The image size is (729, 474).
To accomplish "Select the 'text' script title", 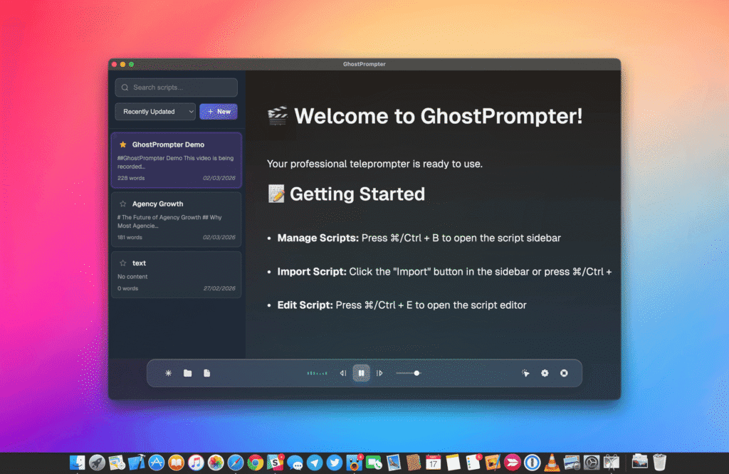I will [x=139, y=263].
